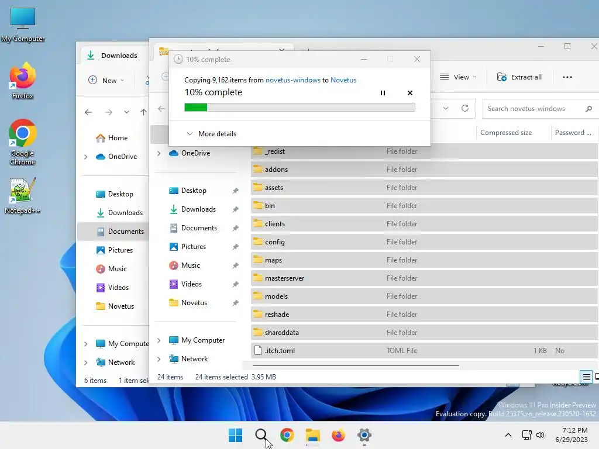Expand OneDrive in Downloads window sidebar
Screen dimensions: 599x449
click(x=85, y=157)
